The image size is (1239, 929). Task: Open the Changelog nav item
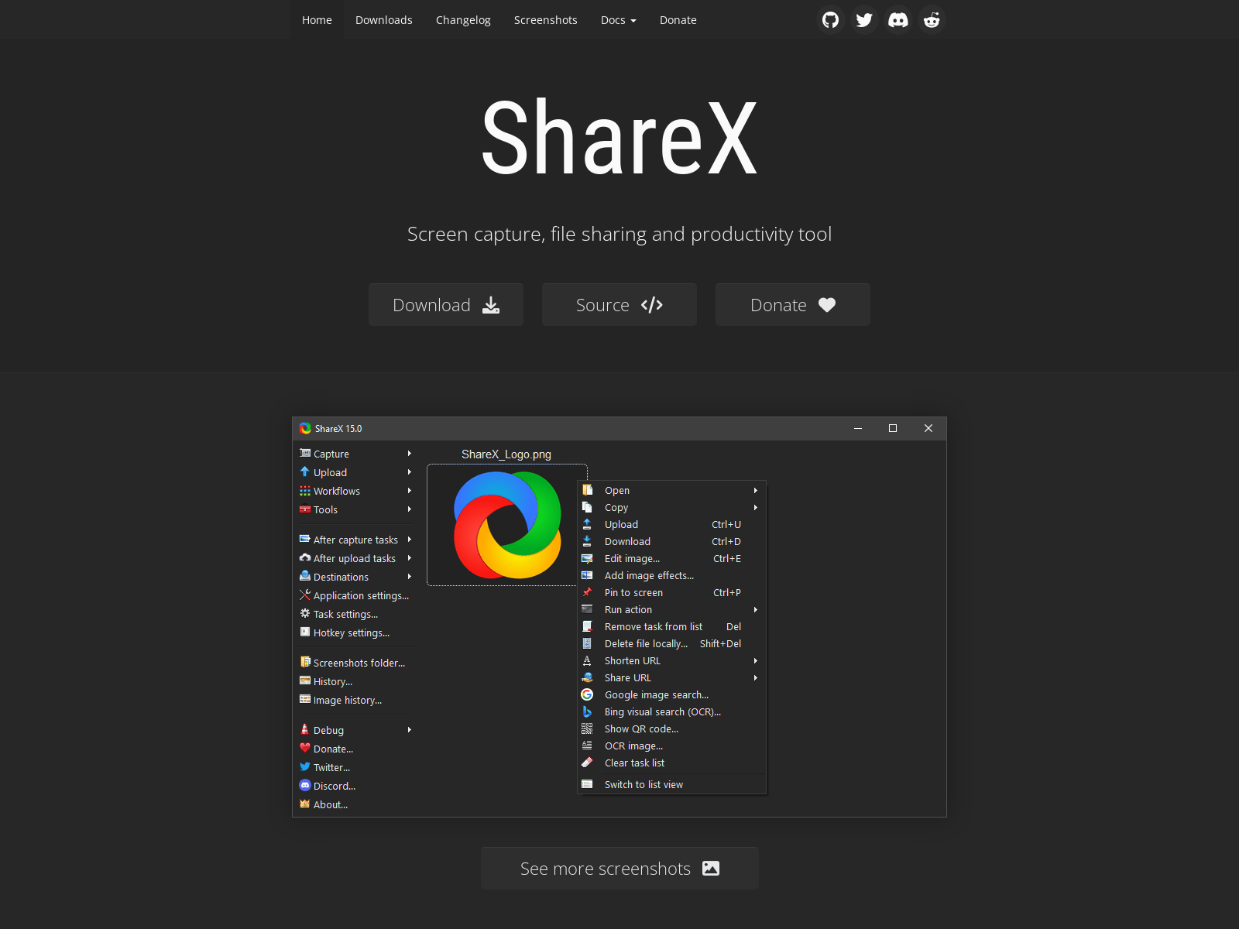pos(463,20)
